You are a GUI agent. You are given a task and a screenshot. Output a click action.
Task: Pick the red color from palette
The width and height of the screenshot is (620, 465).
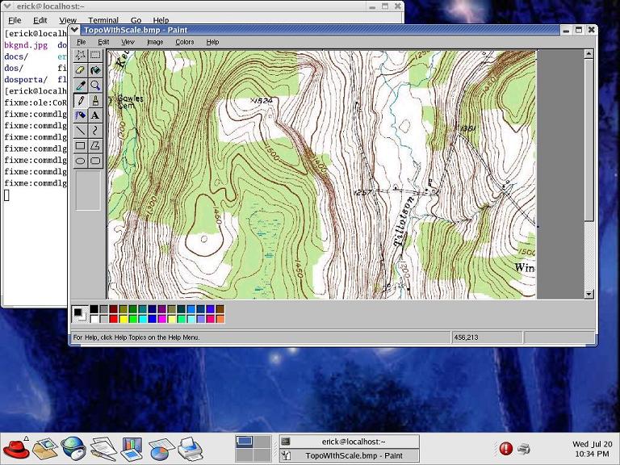pos(114,319)
